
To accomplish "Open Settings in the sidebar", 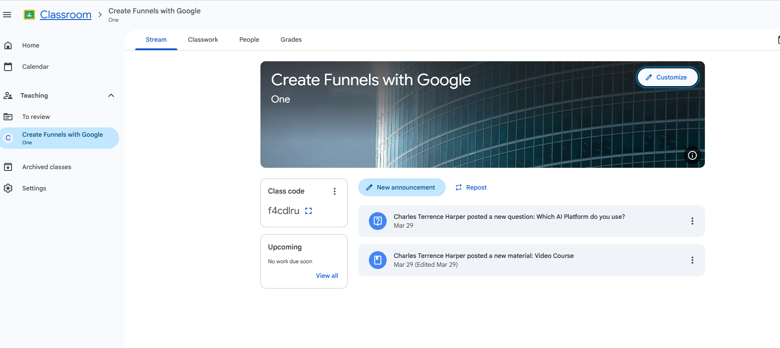I will tap(34, 188).
